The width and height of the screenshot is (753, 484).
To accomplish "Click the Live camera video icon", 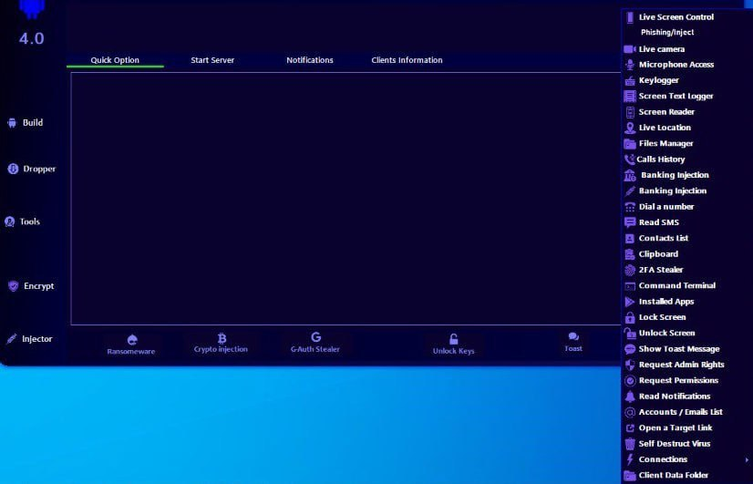I will click(x=630, y=49).
